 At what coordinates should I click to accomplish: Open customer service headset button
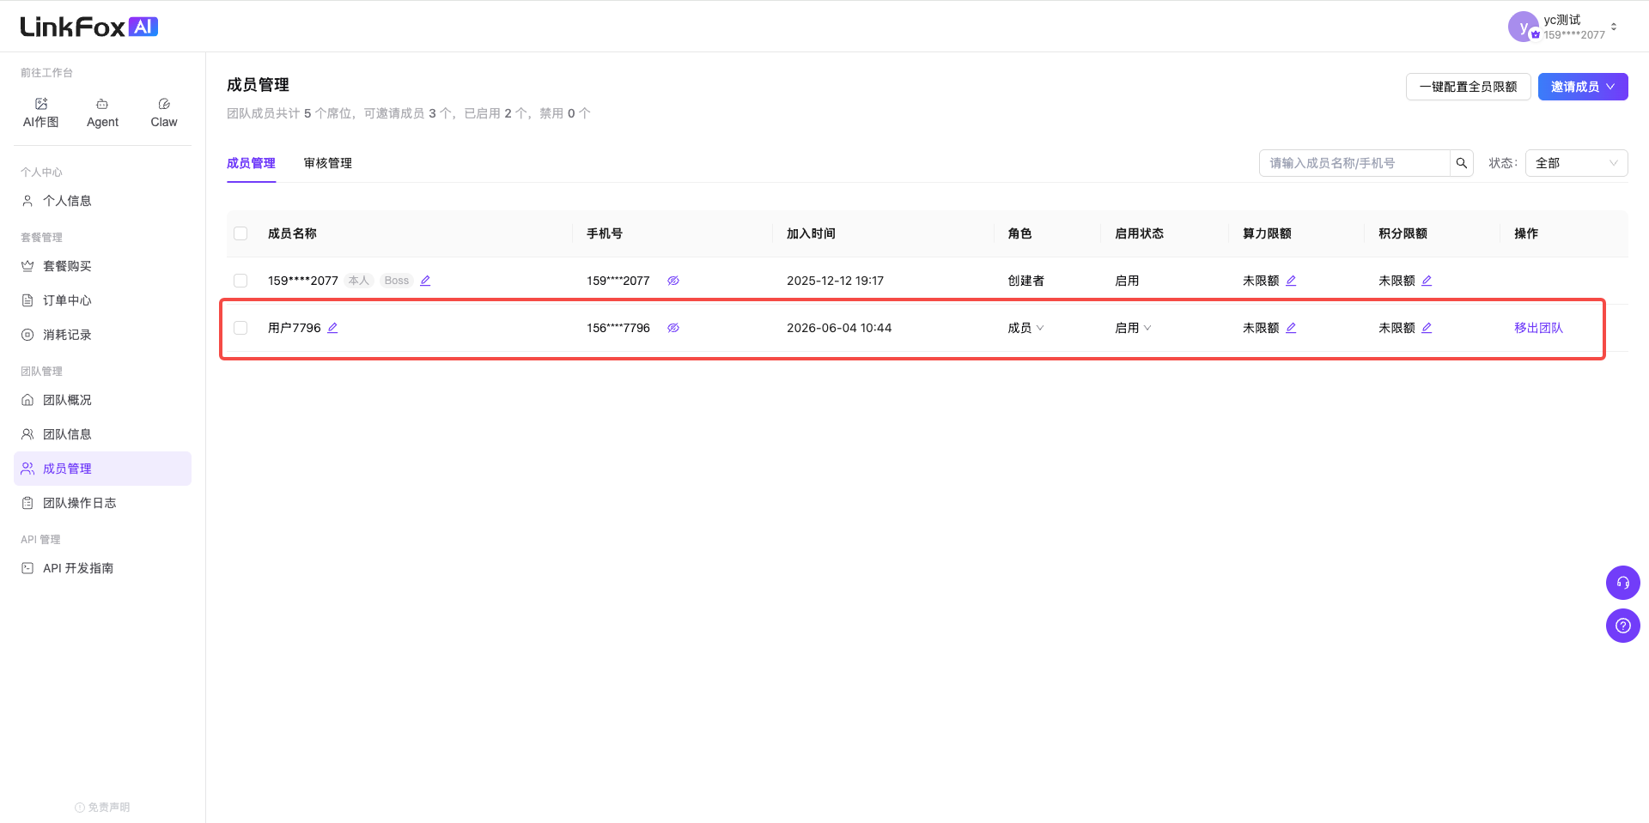[1623, 583]
